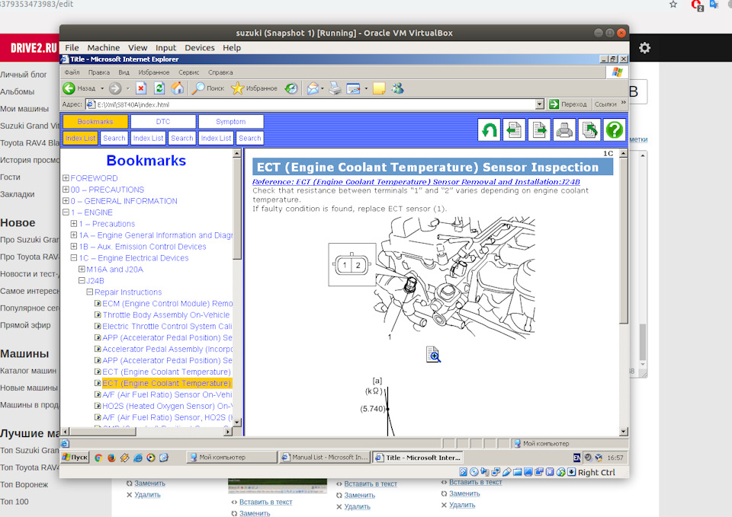The width and height of the screenshot is (732, 517).
Task: Click the IE Refresh toolbar icon
Action: 159,88
